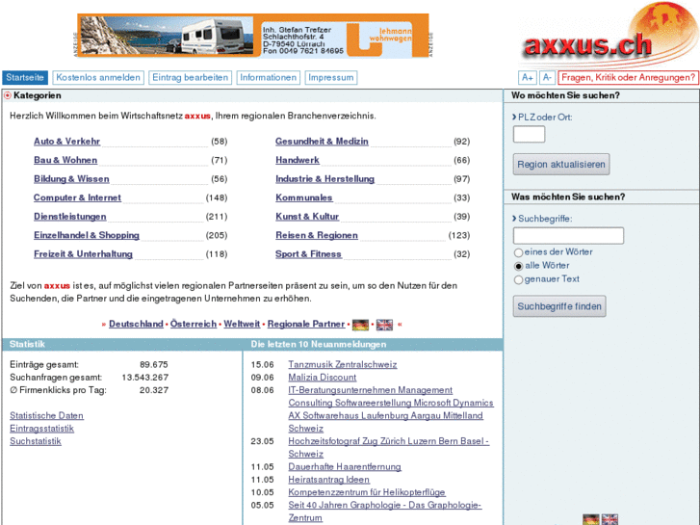Screen dimensions: 700x525
Task: Open the Gesundheit & Medizin category
Action: [322, 142]
